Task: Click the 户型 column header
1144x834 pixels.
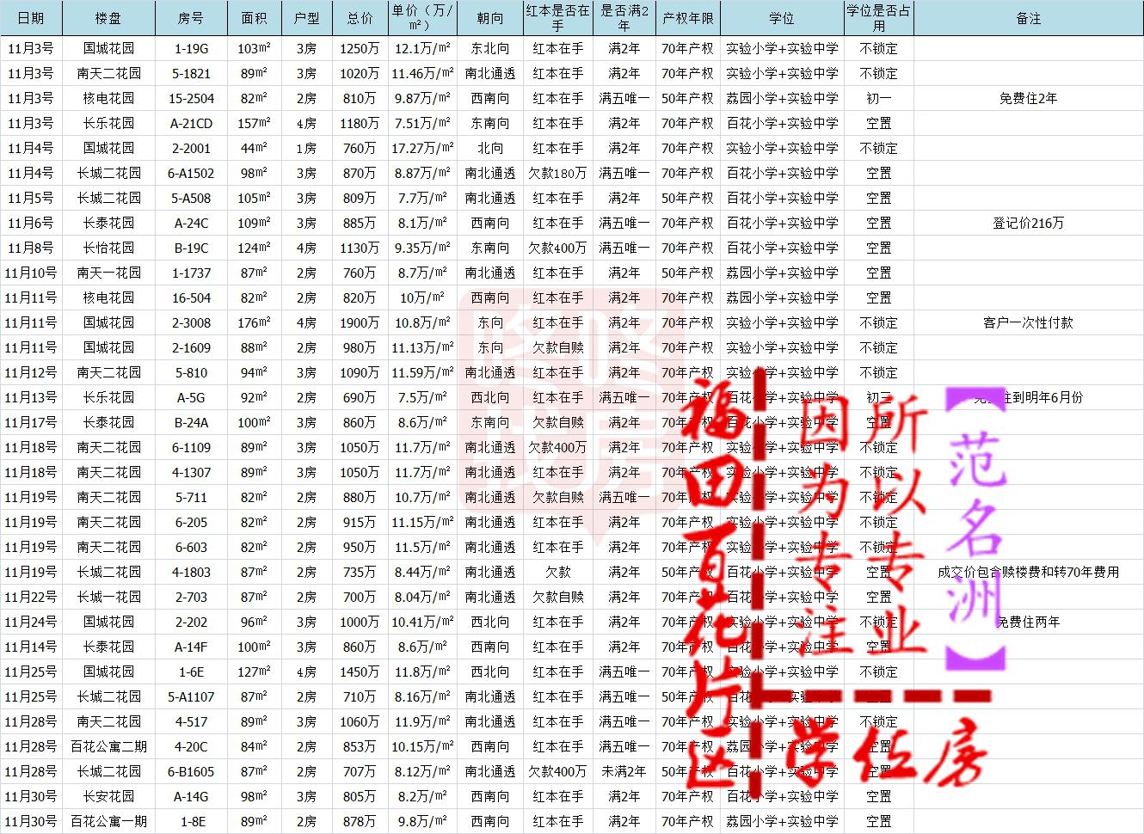Action: (x=306, y=18)
